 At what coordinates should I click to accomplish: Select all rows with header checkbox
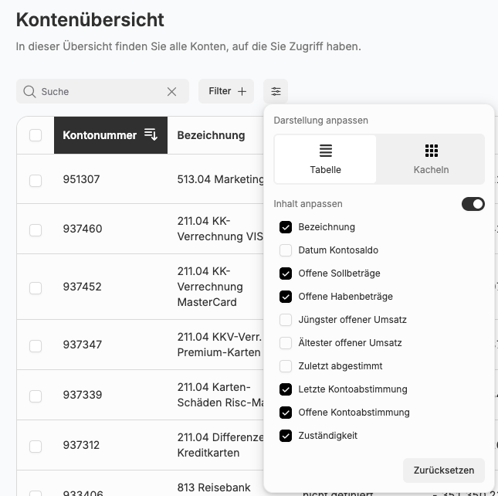click(36, 135)
